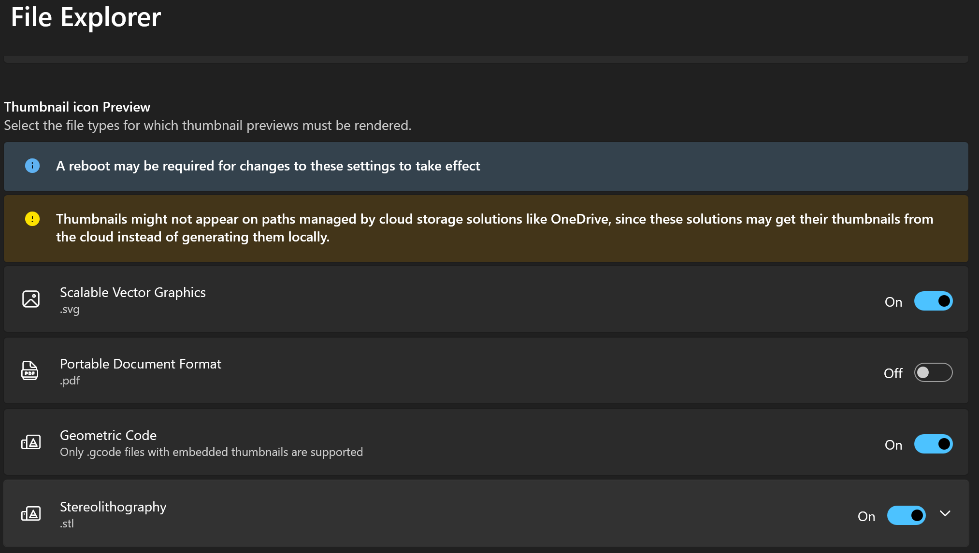This screenshot has height=553, width=979.
Task: Click the PDF file icon
Action: [30, 371]
